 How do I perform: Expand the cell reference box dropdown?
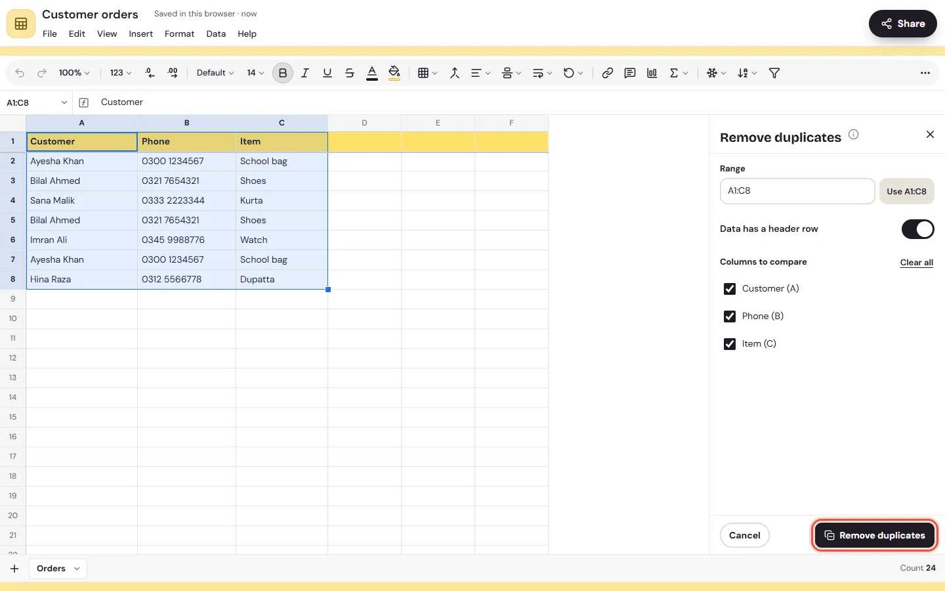pos(64,102)
